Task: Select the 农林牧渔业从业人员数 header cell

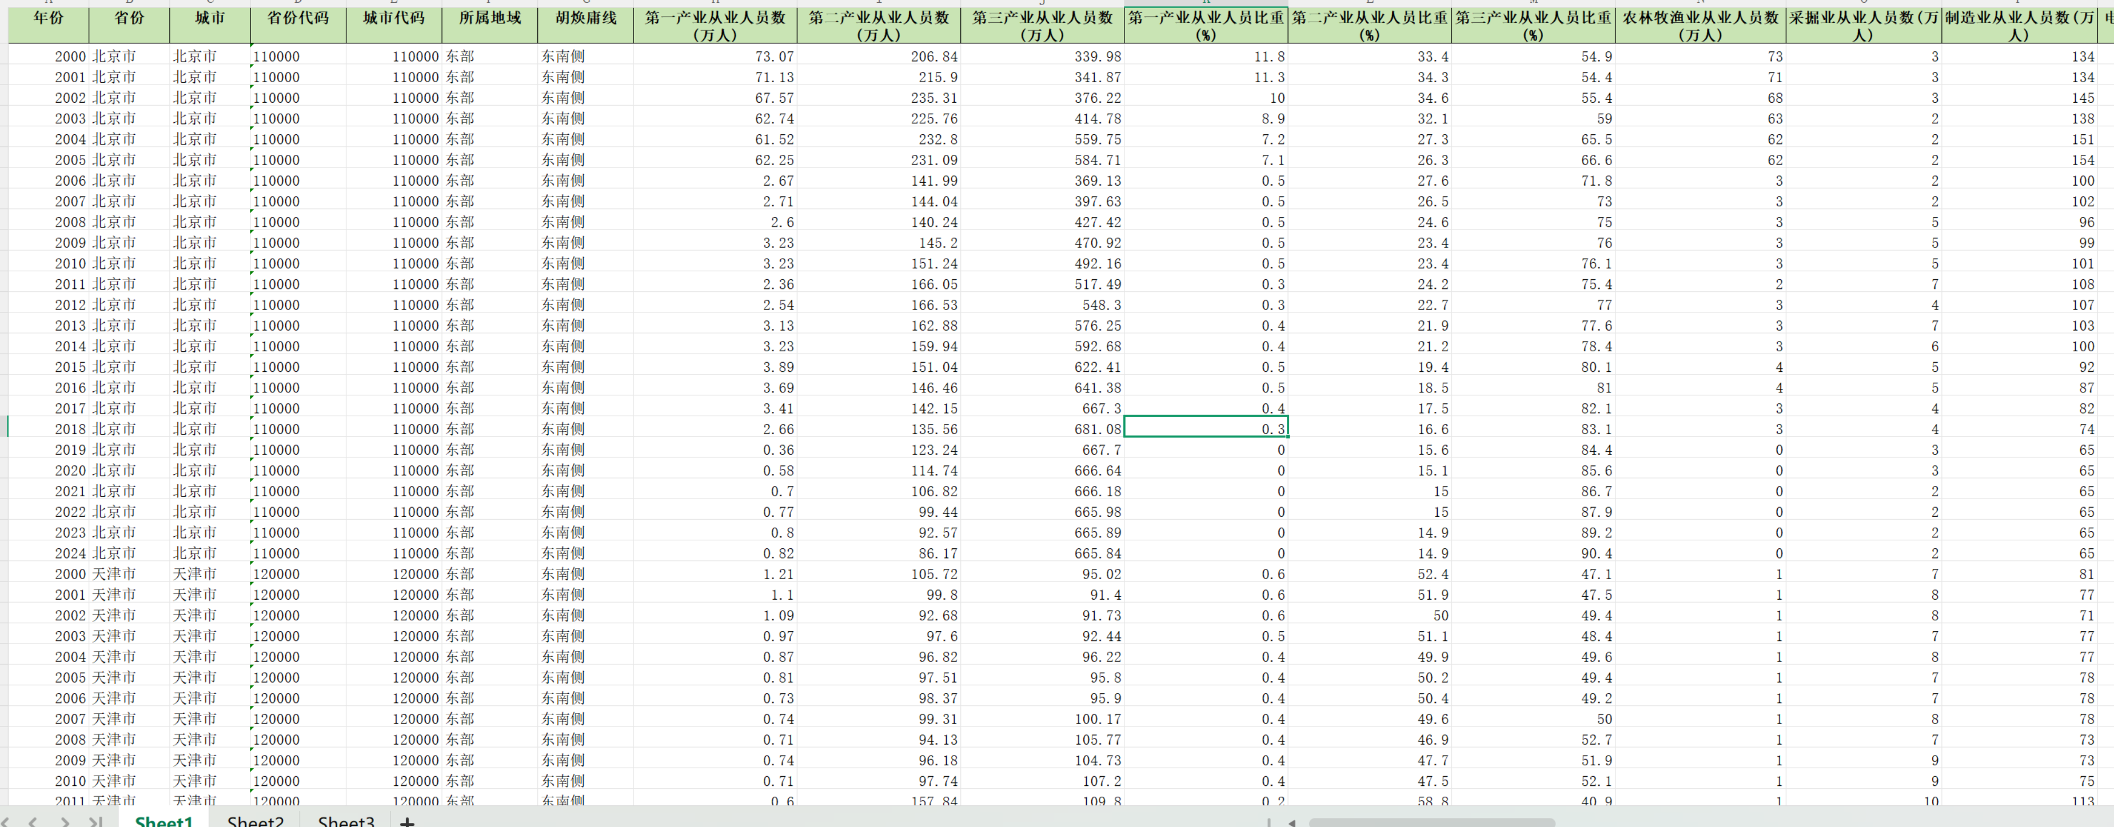Action: (x=1700, y=25)
